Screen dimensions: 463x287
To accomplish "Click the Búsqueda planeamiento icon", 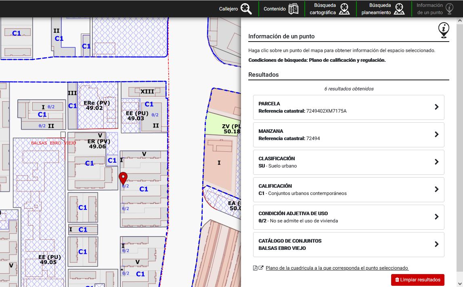I will 399,9.
